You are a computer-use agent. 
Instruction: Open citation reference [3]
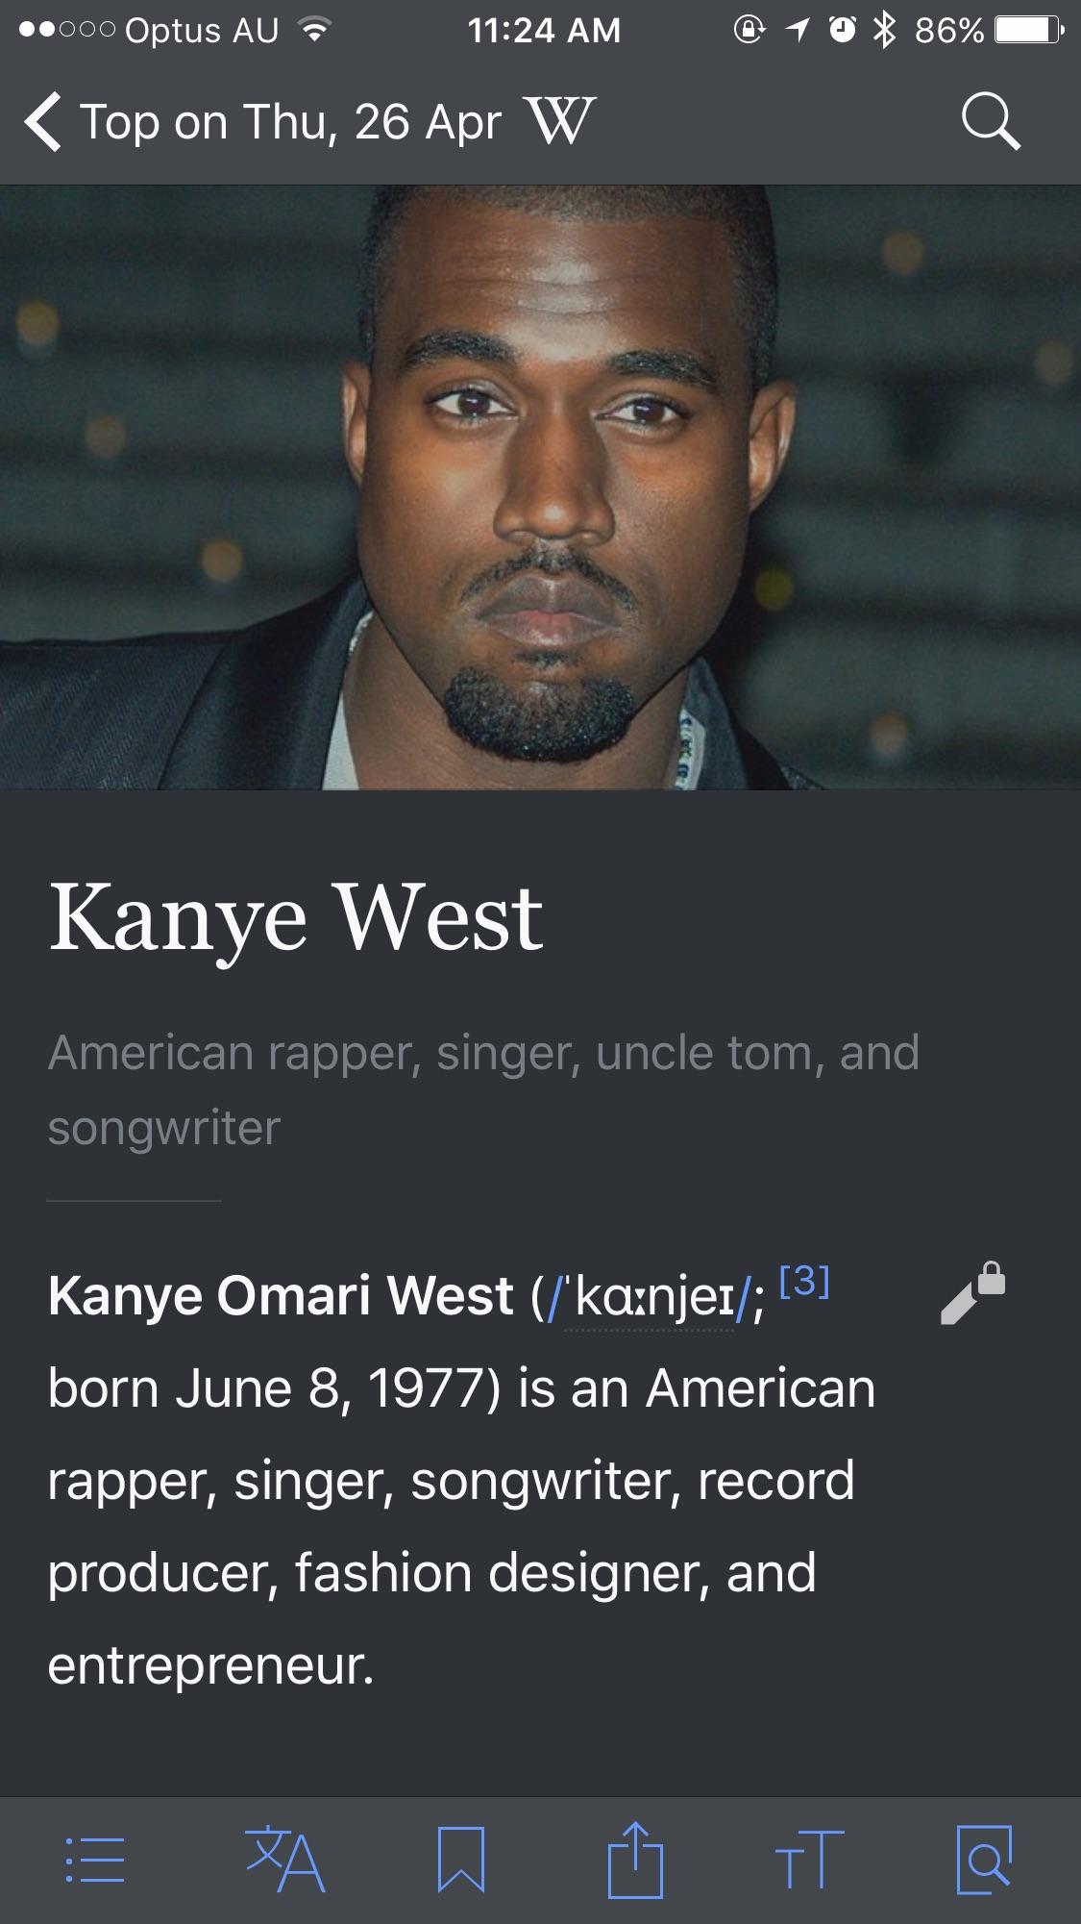click(804, 1281)
